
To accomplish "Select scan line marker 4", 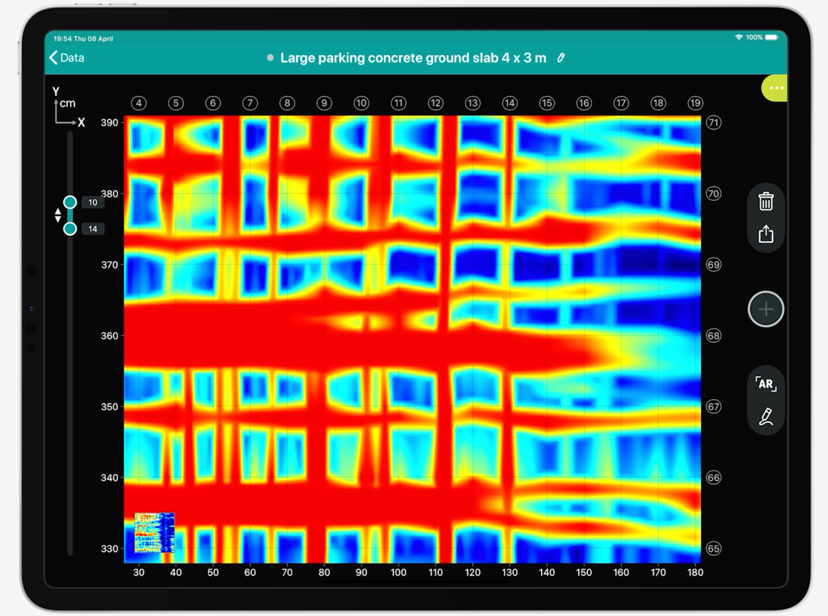I will click(138, 103).
